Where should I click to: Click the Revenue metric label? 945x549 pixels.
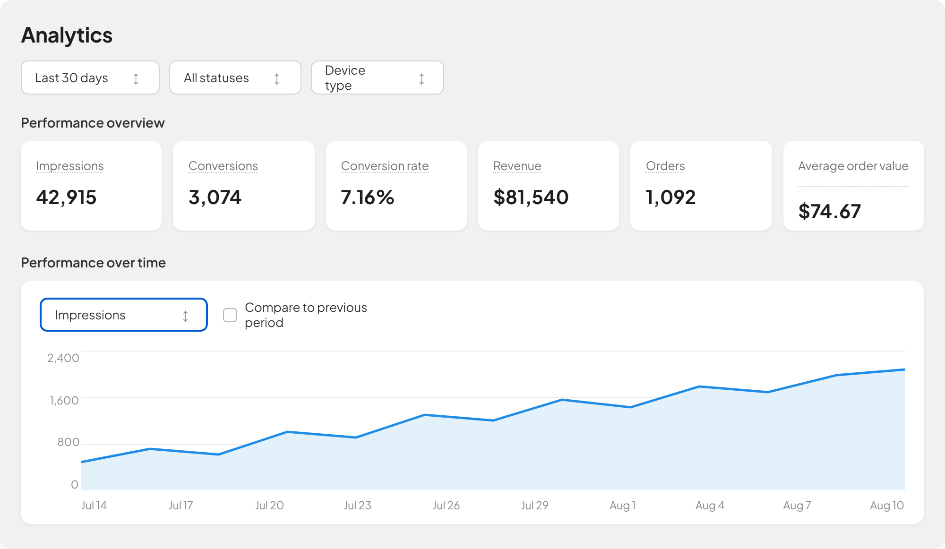[517, 166]
